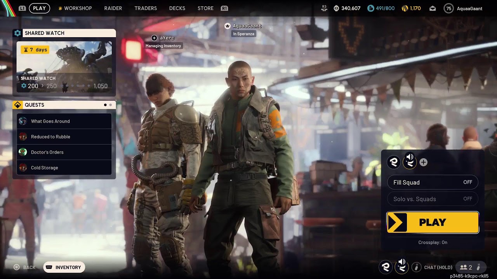Start matchmaking with the yellow PLAY button
The image size is (497, 279).
(433, 222)
